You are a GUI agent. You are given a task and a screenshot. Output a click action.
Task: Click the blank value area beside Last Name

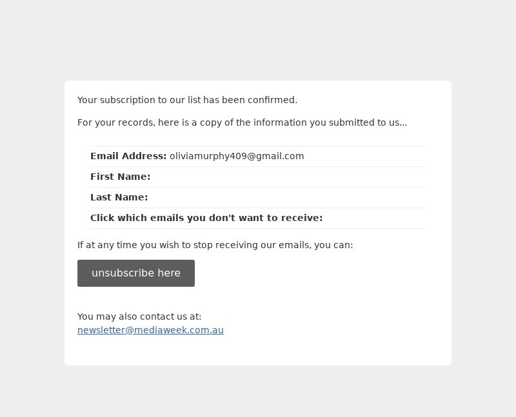287,197
